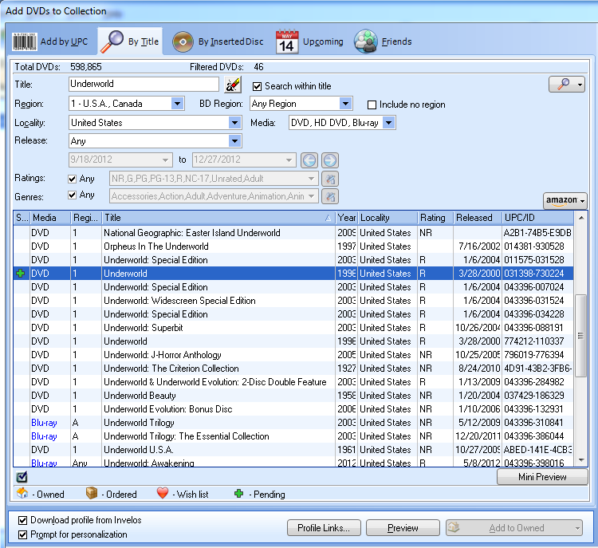Clear the title field with the eraser icon
The height and width of the screenshot is (548, 598).
233,85
